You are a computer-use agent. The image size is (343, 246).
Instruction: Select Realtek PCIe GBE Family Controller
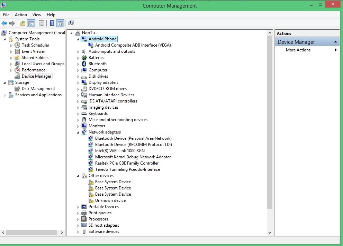(x=127, y=163)
